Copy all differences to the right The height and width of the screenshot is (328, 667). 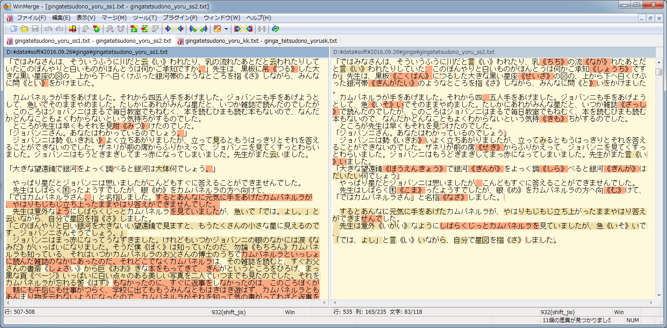coord(238,29)
